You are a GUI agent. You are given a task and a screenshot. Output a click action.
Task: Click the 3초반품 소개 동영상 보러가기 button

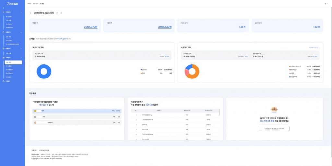(x=274, y=129)
